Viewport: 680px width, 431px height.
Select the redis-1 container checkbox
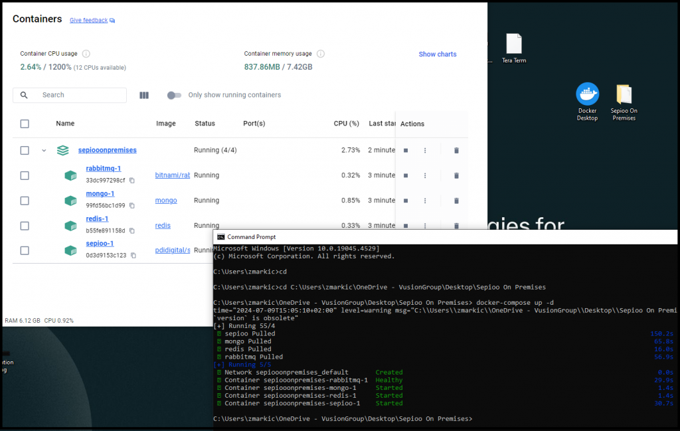25,226
